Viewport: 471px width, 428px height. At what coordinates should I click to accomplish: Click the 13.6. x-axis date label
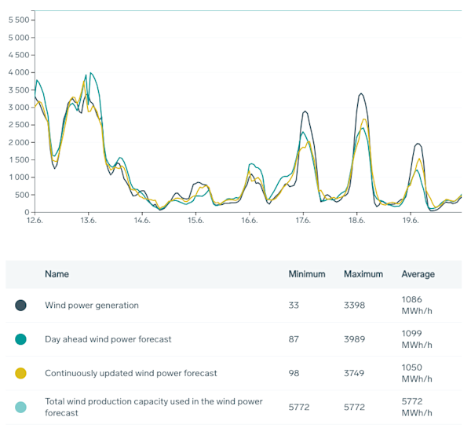point(88,221)
